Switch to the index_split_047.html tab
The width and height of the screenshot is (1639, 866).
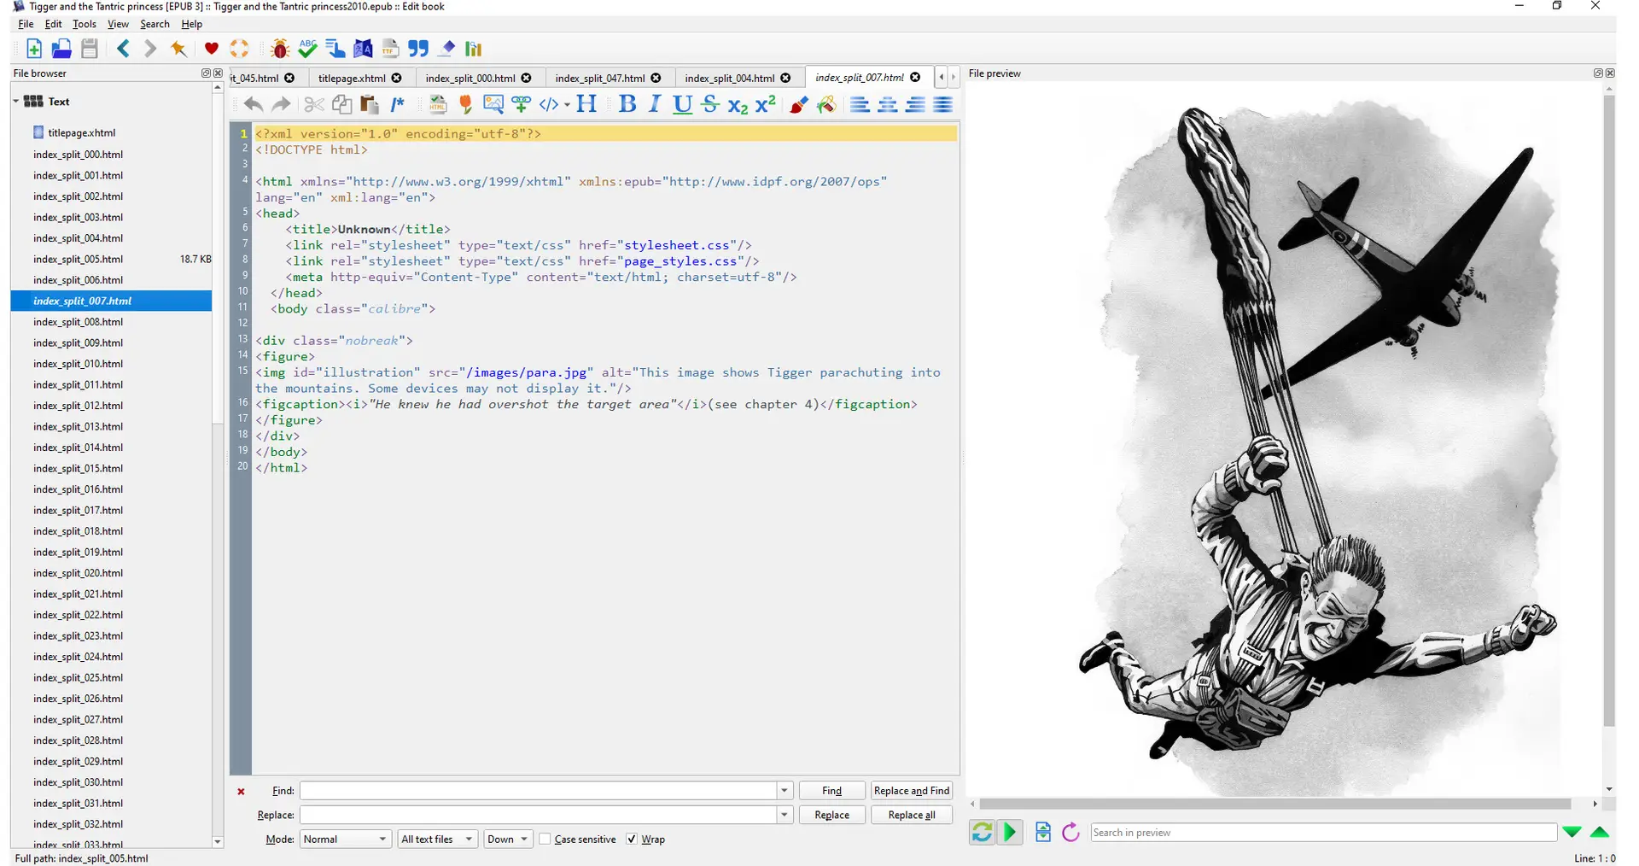(x=599, y=78)
